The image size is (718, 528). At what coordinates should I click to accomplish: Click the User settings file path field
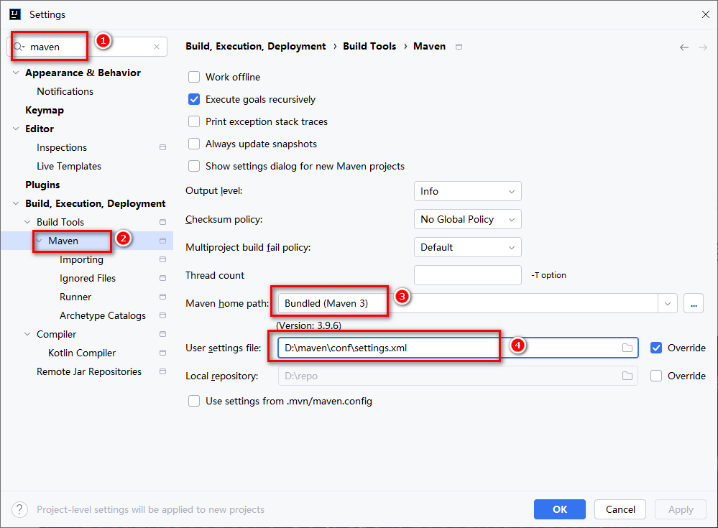[x=458, y=348]
